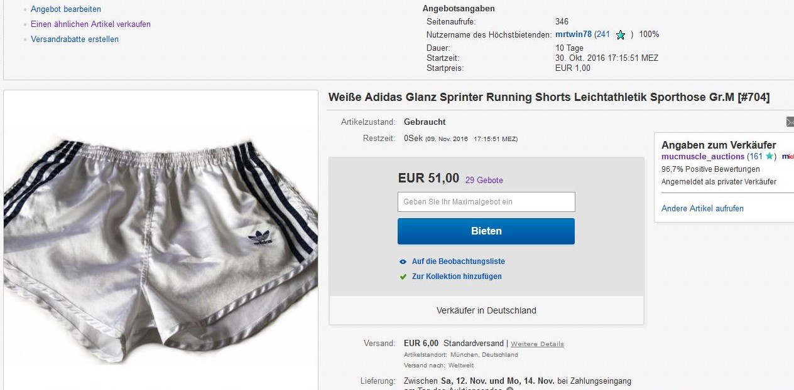794x390 pixels.
Task: Click the seller's Mich page logo
Action: (788, 156)
